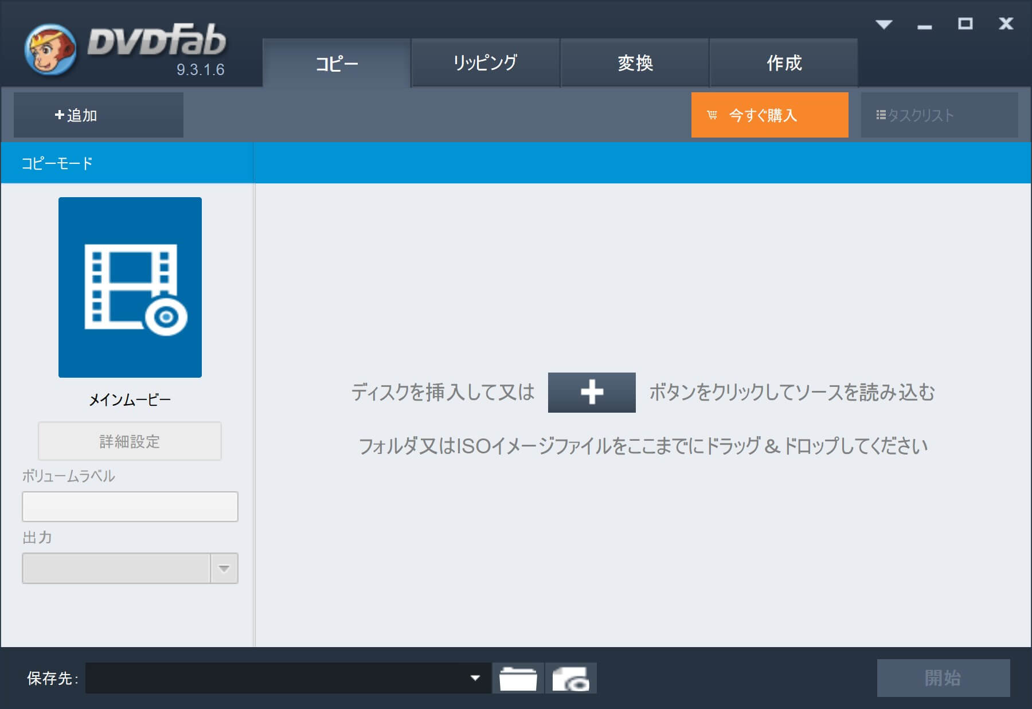Click the DVDFab monkey logo icon

(x=50, y=49)
